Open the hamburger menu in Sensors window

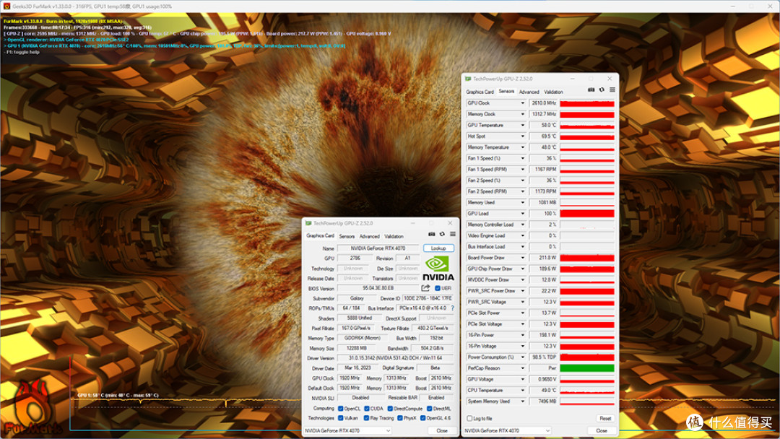click(x=612, y=90)
